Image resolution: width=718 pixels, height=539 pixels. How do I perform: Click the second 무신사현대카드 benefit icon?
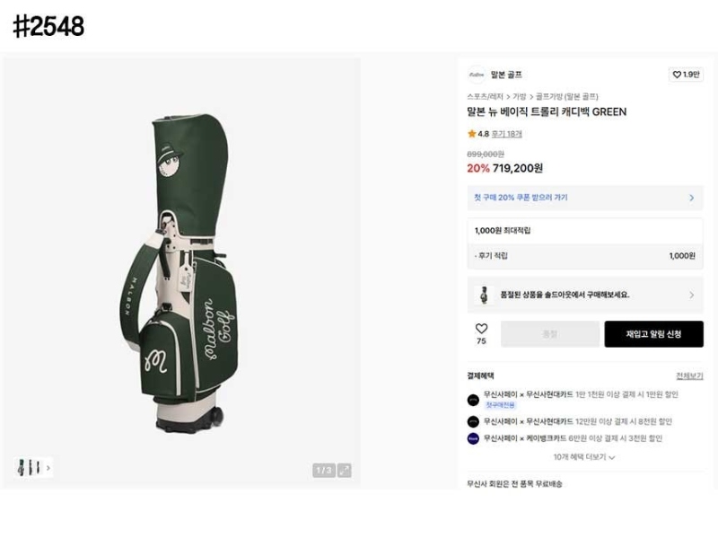click(x=473, y=421)
